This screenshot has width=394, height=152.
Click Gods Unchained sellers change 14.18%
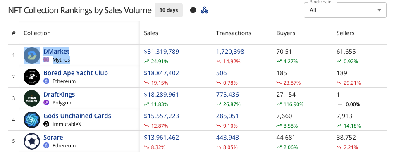coord(349,126)
